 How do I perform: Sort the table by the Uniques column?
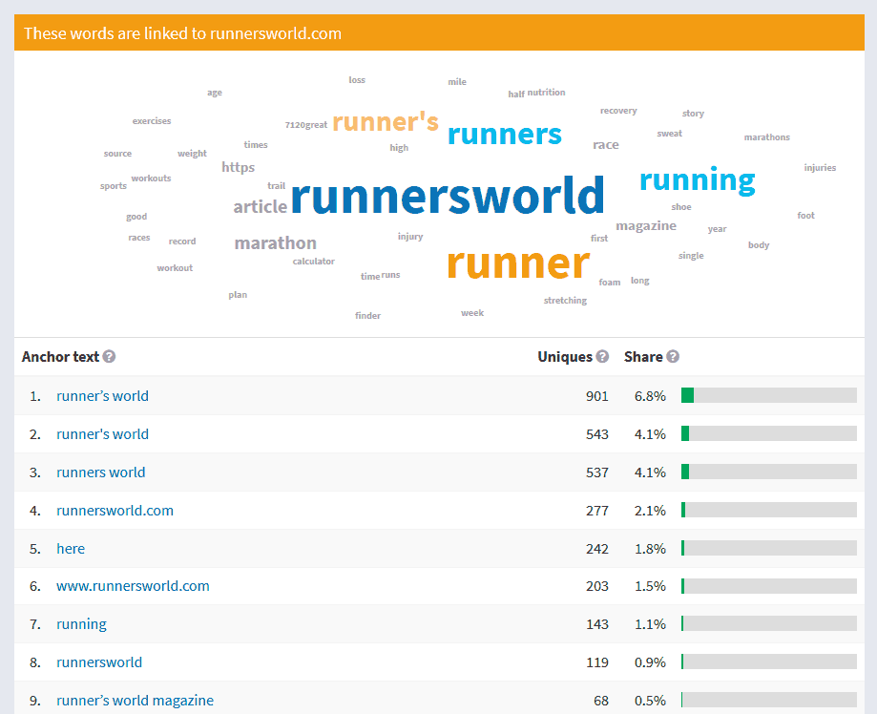pyautogui.click(x=566, y=356)
